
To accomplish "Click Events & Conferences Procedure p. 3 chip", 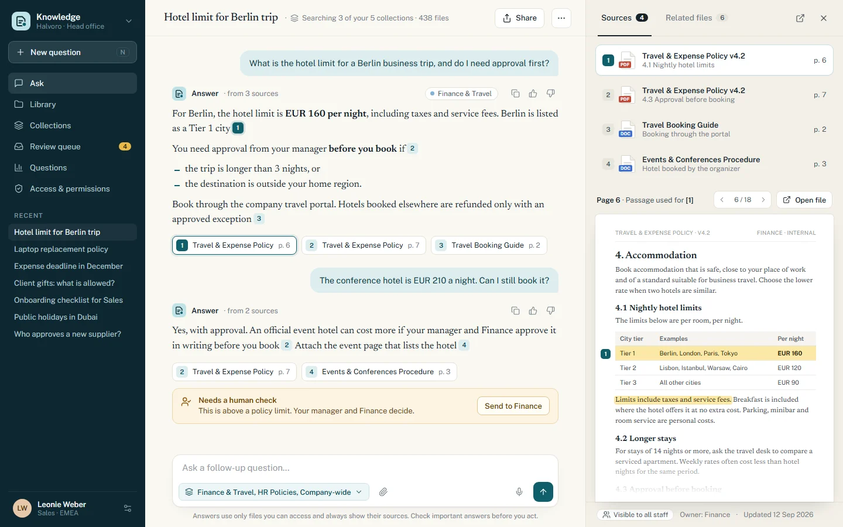I will click(379, 372).
